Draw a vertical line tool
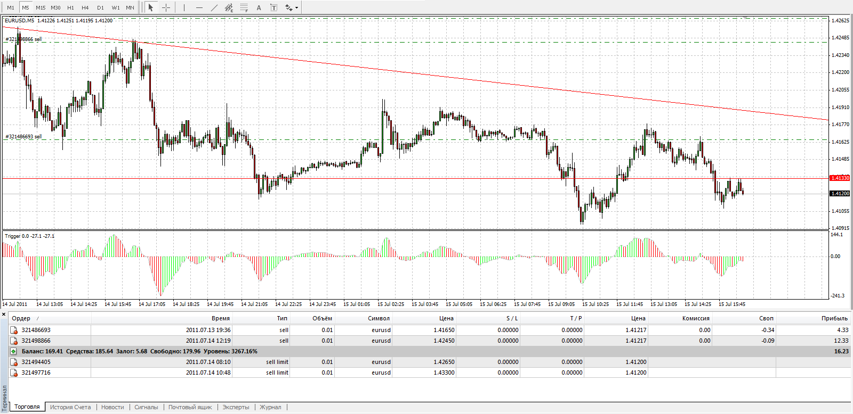This screenshot has height=414, width=853. click(184, 7)
